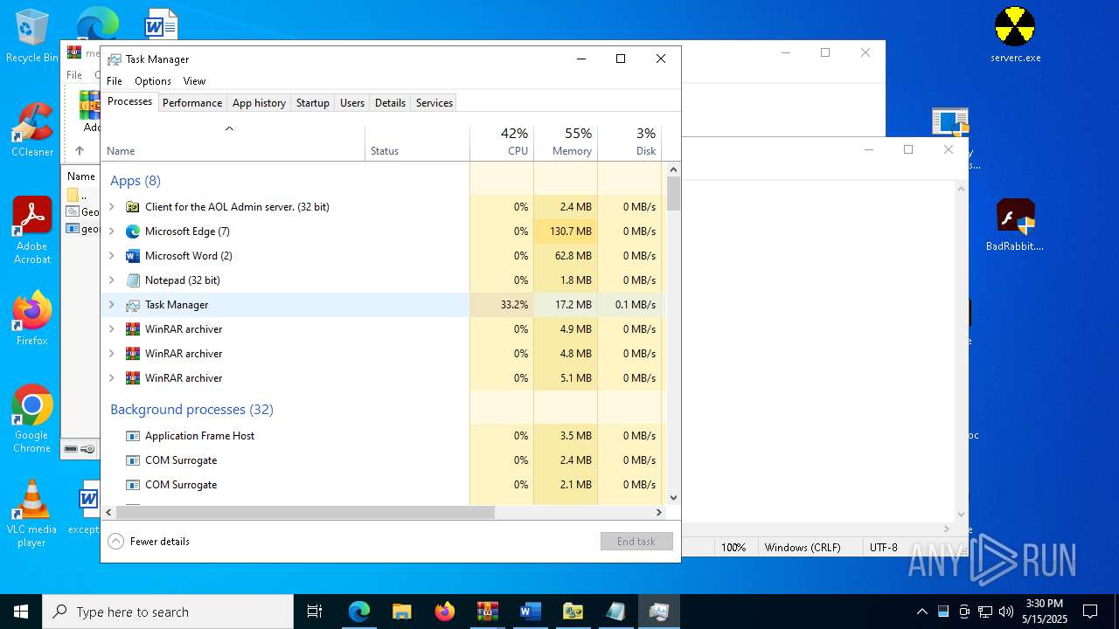Screen dimensions: 1119x629
Task: Click the UTF-8 encoding in Notepad status bar
Action: [883, 547]
